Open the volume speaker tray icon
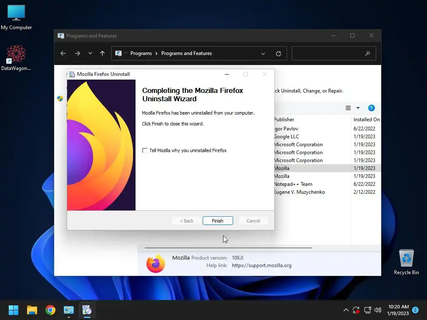 click(378, 310)
